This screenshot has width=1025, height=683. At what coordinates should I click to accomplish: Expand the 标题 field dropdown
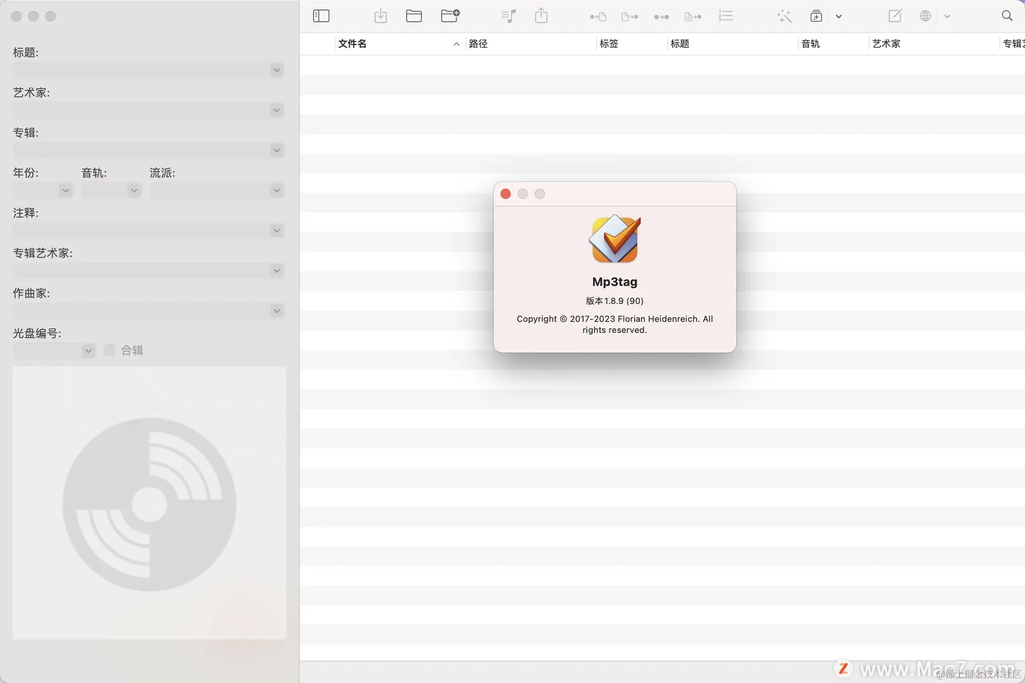[x=277, y=70]
